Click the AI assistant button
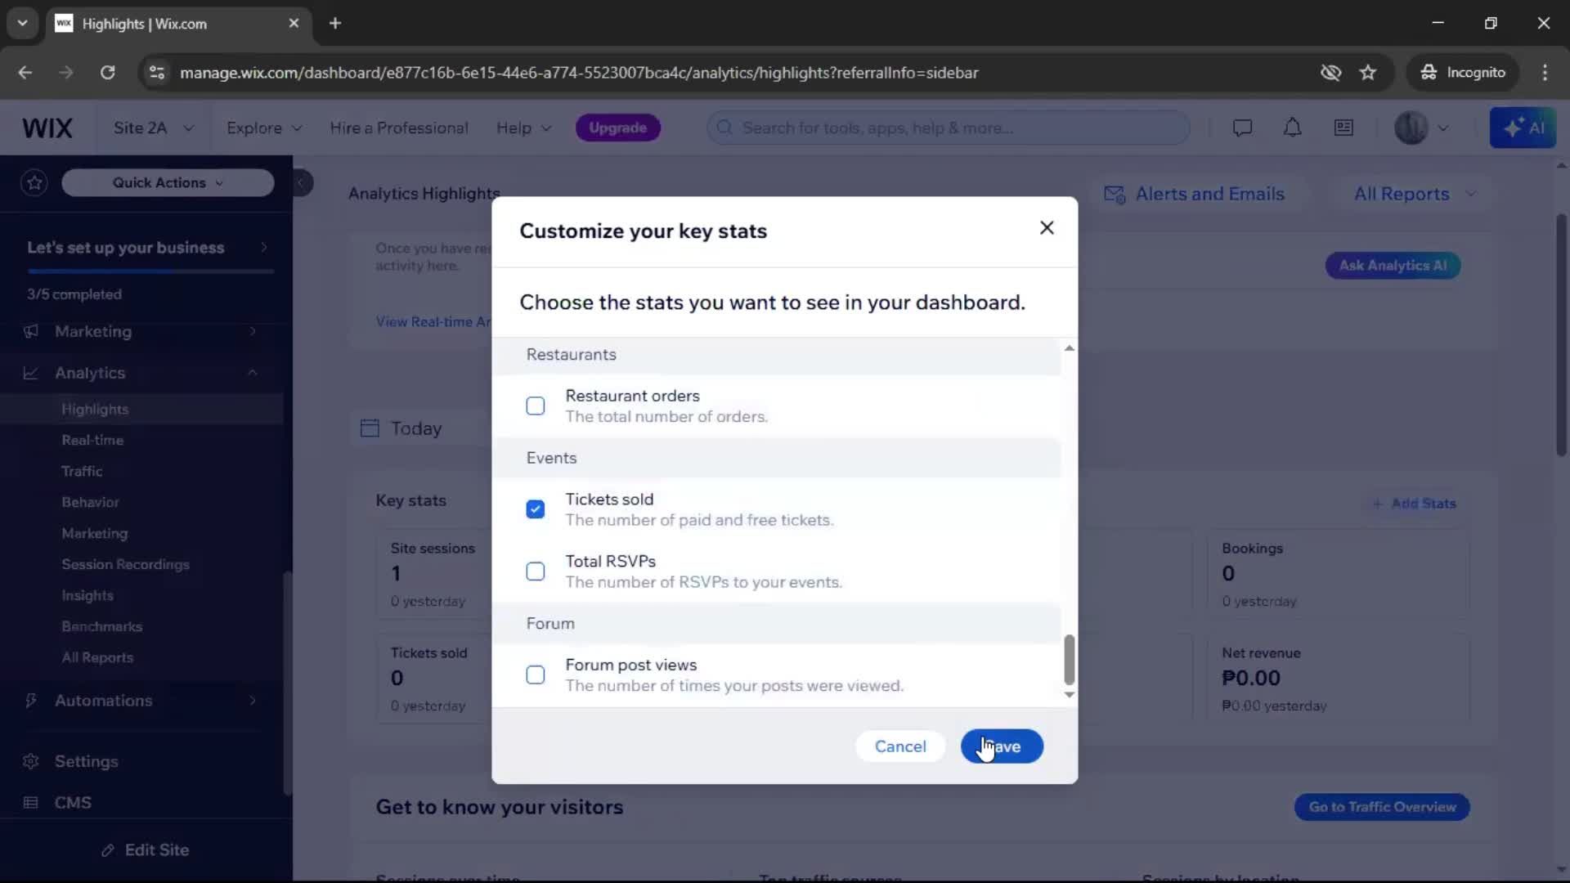Image resolution: width=1570 pixels, height=883 pixels. 1523,128
